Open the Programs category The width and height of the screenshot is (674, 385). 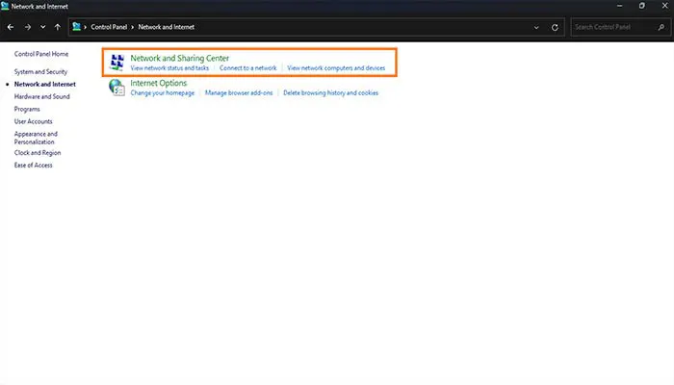pos(27,109)
